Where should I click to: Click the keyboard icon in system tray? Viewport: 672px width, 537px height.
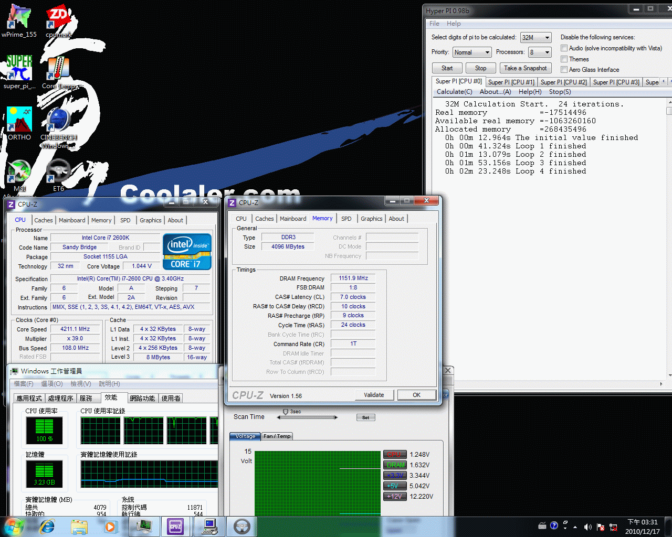point(542,526)
